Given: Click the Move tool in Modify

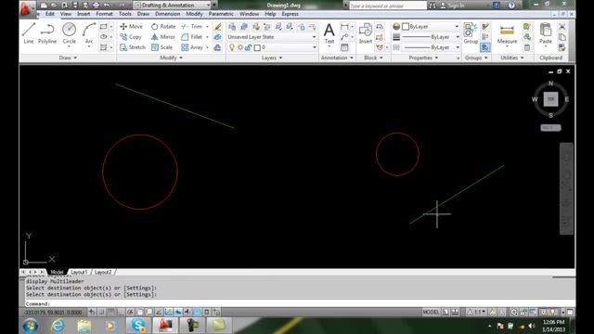Looking at the screenshot, I should point(132,27).
